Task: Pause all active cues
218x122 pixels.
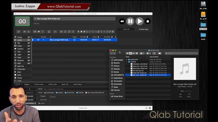Action: tap(130, 21)
